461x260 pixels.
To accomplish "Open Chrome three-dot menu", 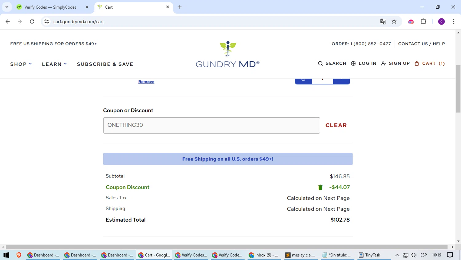I will [454, 21].
